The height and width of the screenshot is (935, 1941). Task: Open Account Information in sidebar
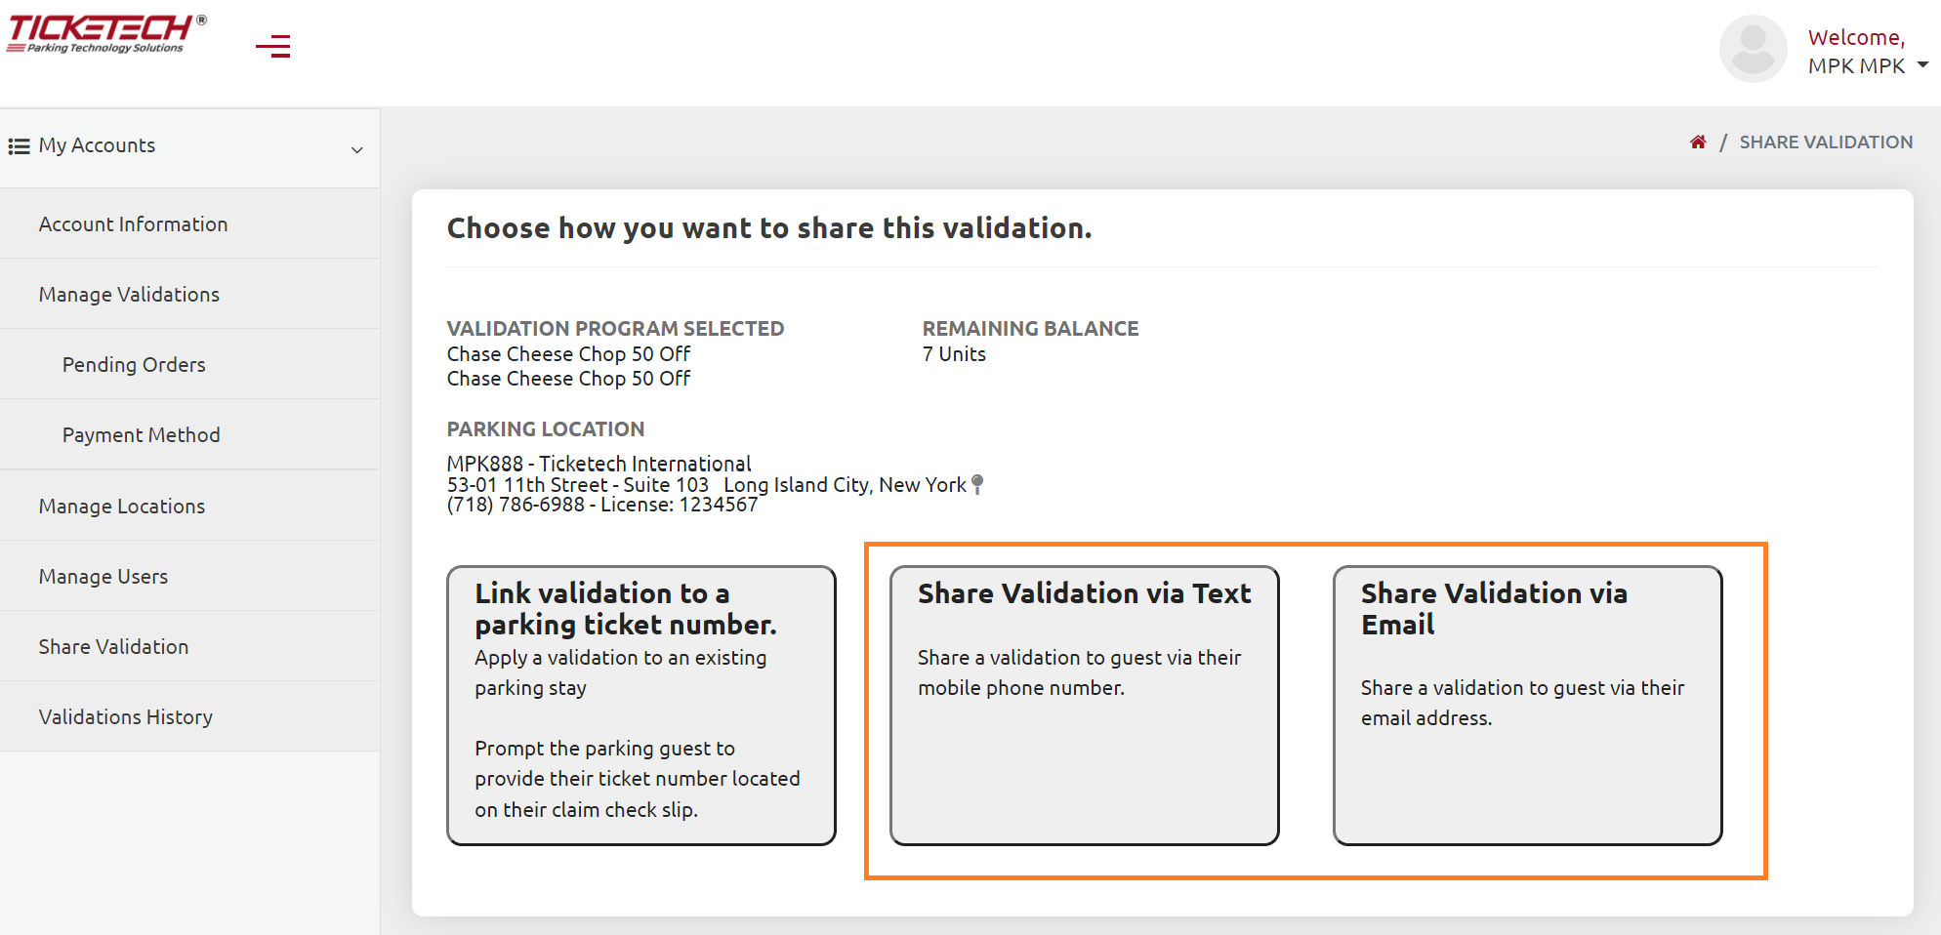tap(189, 224)
